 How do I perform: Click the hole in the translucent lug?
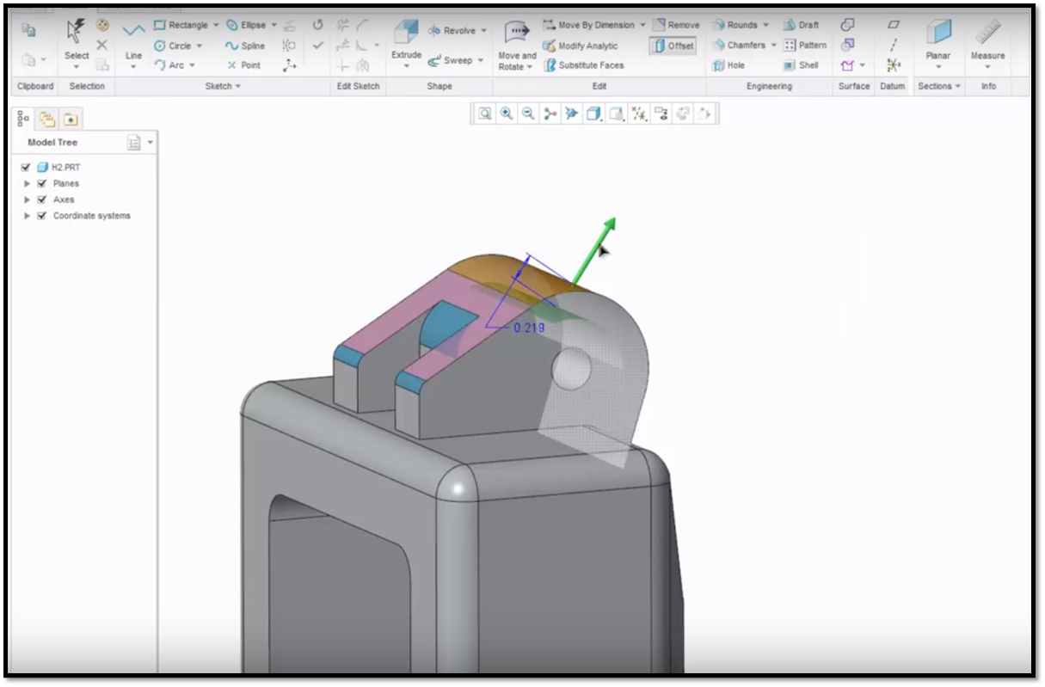click(x=571, y=367)
